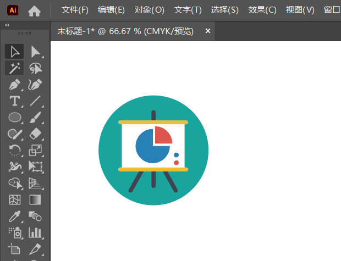Viewport: 341px width, 261px height.
Task: Select the Curvature tool
Action: point(35,85)
